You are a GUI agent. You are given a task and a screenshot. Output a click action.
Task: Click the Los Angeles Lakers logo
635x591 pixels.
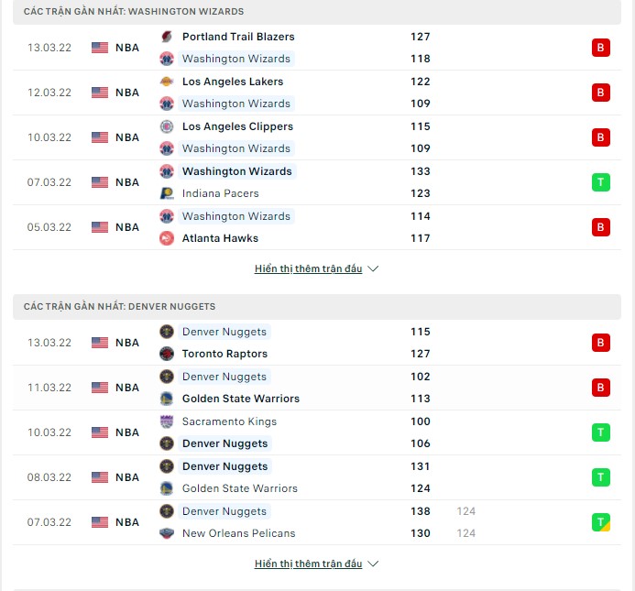(167, 82)
